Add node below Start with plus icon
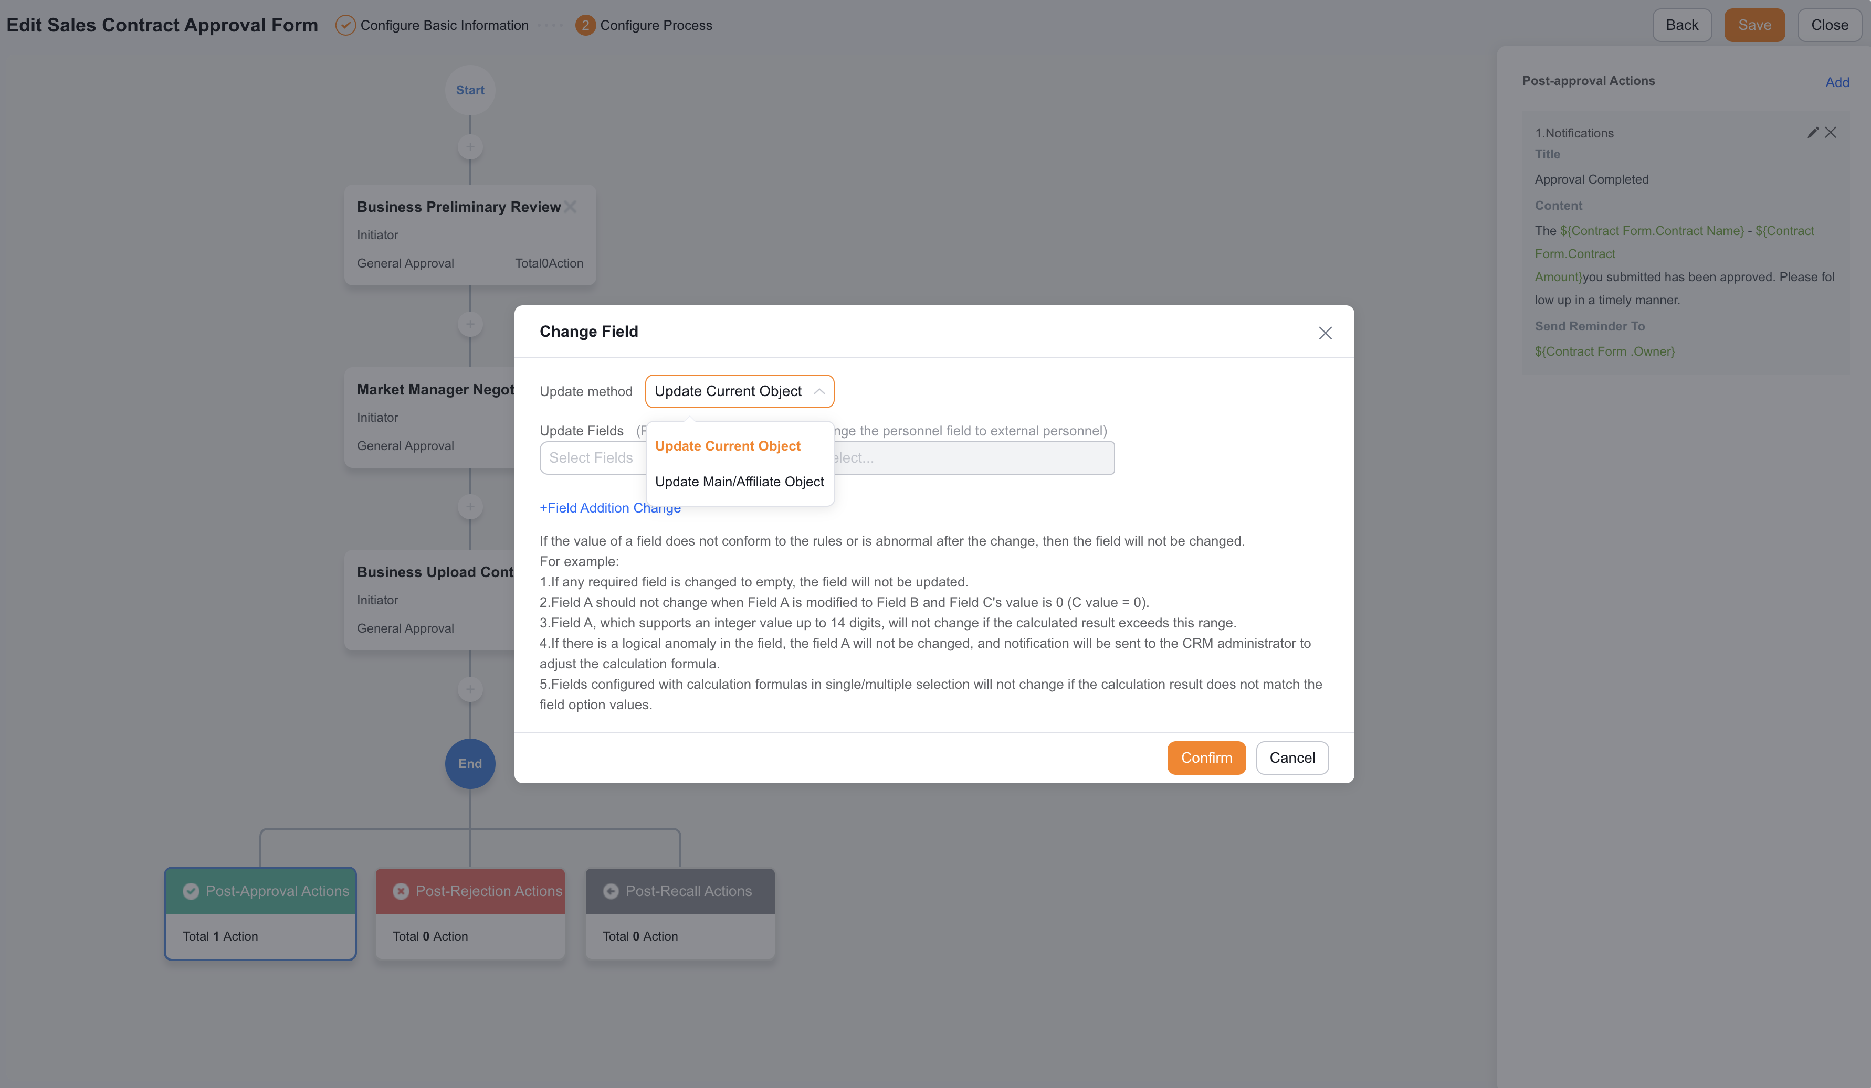The height and width of the screenshot is (1088, 1871). pos(470,147)
